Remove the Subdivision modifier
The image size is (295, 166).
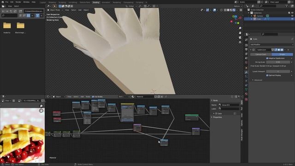(289, 50)
